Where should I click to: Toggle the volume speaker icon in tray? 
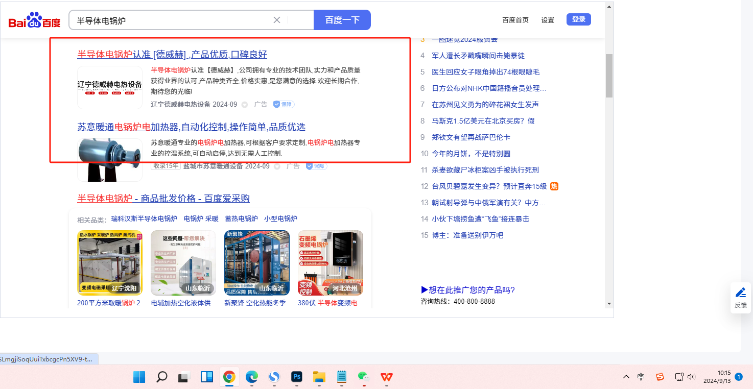[x=691, y=377]
